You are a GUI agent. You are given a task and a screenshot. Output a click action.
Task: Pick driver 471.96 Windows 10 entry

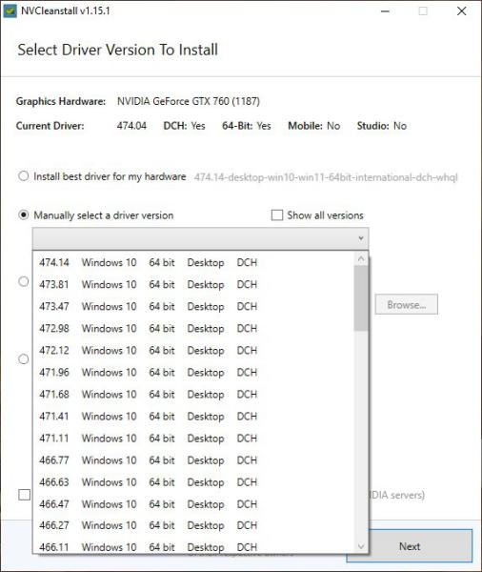point(193,372)
